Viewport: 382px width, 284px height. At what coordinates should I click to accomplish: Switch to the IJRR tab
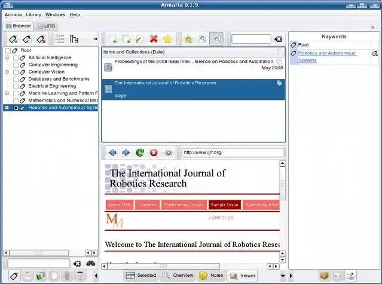pyautogui.click(x=46, y=26)
